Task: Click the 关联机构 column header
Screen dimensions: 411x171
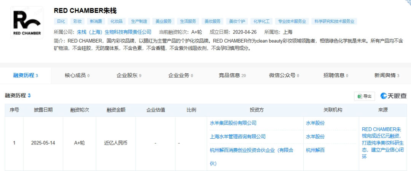Action: 332,110
